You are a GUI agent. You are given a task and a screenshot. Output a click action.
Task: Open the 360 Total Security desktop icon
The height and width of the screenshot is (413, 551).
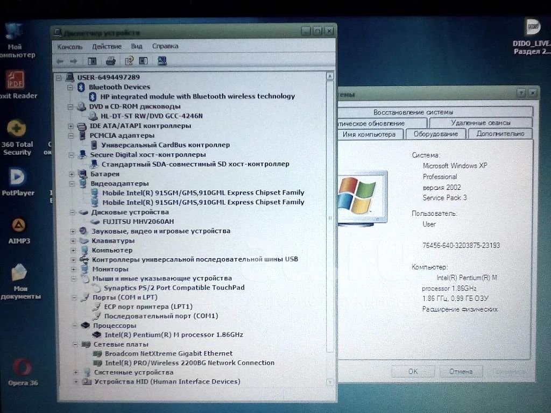point(17,130)
